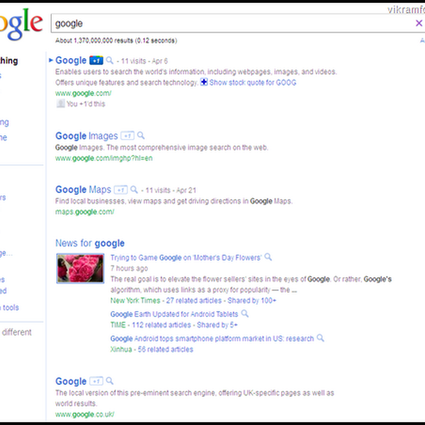
Task: View 112 related articles from TIME
Action: coord(161,325)
